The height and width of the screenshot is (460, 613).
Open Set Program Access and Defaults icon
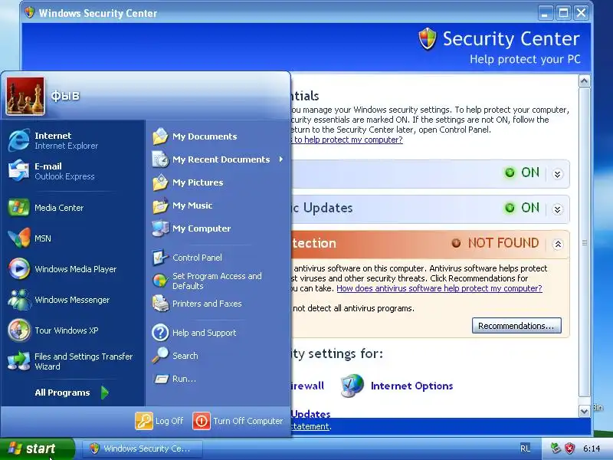coord(160,281)
